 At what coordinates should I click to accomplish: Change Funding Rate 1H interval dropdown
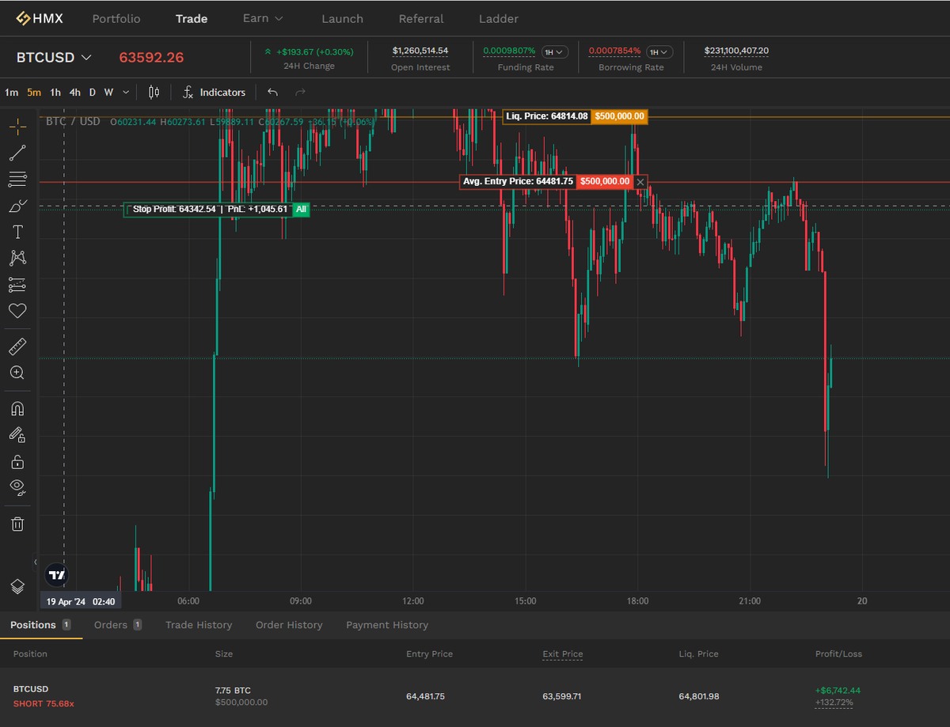(x=554, y=52)
